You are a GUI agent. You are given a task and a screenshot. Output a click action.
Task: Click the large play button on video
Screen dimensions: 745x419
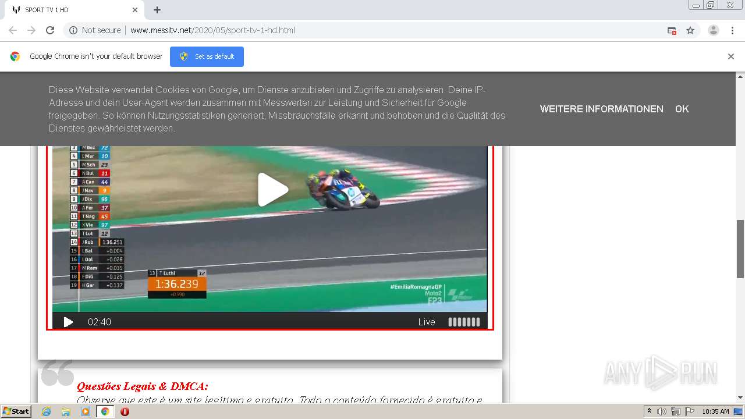(272, 190)
